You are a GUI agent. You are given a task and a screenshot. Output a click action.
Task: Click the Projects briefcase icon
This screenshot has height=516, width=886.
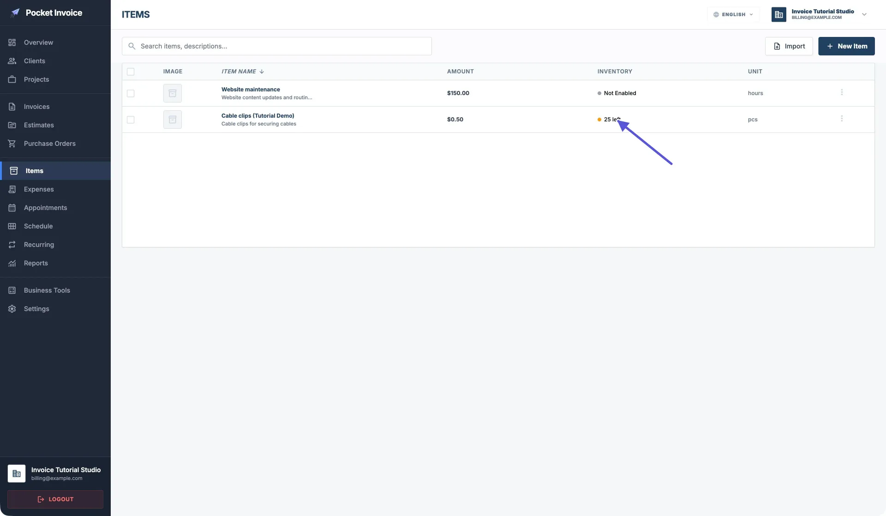click(12, 79)
